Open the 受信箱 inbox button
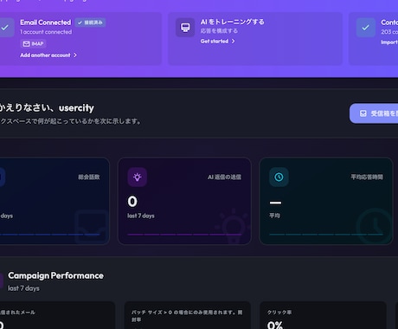Image resolution: width=398 pixels, height=329 pixels. click(374, 113)
